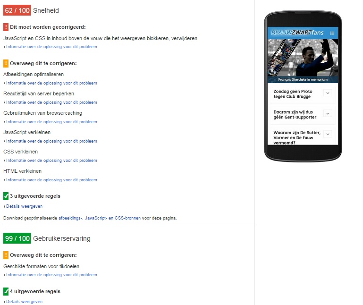The image size is (363, 305).
Task: Expand solution info under 'HTML verkleinen'
Action: (51, 180)
